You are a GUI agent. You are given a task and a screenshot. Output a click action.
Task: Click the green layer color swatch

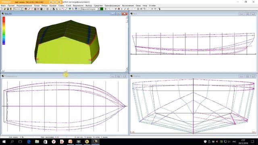click(x=102, y=9)
